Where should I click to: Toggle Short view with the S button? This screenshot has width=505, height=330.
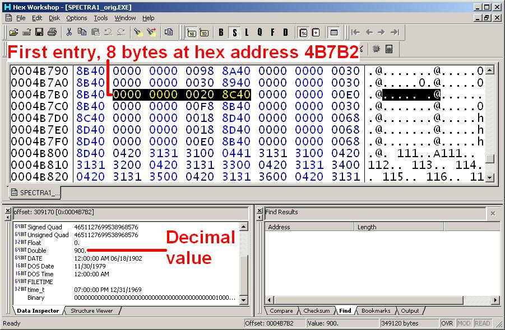pos(234,32)
